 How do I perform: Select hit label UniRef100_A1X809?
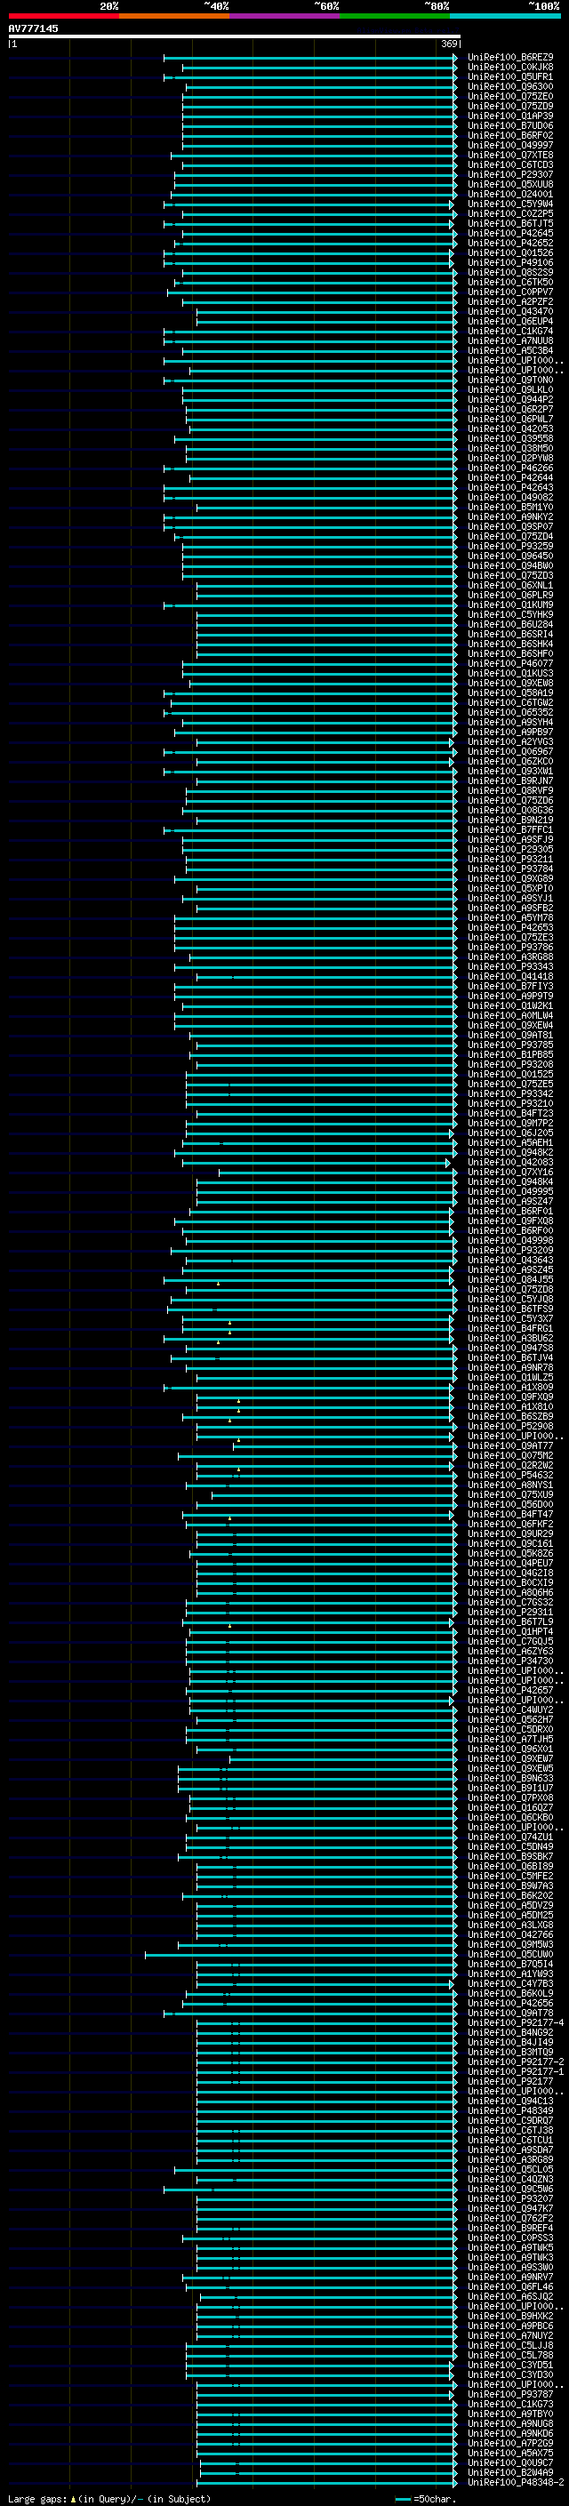[x=510, y=1388]
